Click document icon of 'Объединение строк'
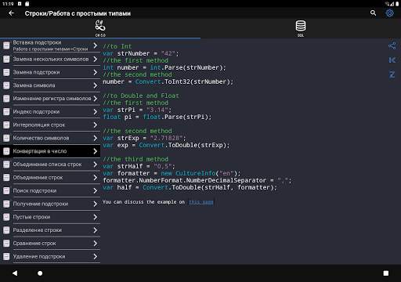The width and height of the screenshot is (401, 282). point(6,178)
